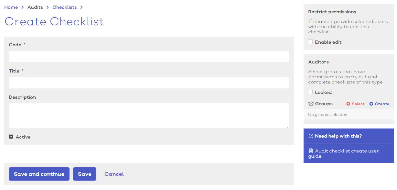Cancel the checklist creation

(x=114, y=174)
